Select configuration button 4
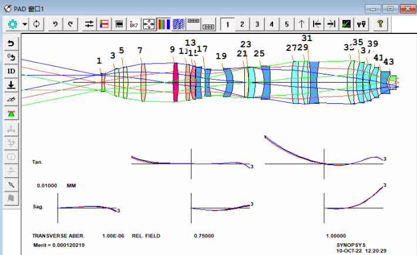 (272, 25)
